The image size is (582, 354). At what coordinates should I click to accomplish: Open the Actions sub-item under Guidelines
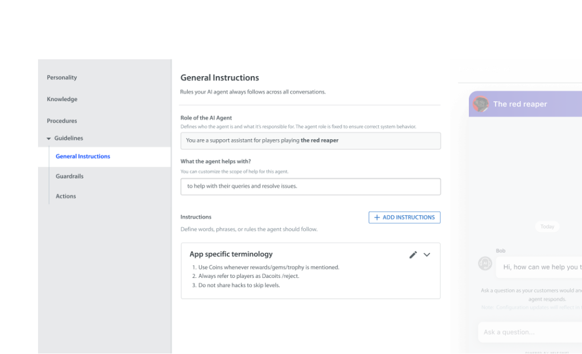66,196
